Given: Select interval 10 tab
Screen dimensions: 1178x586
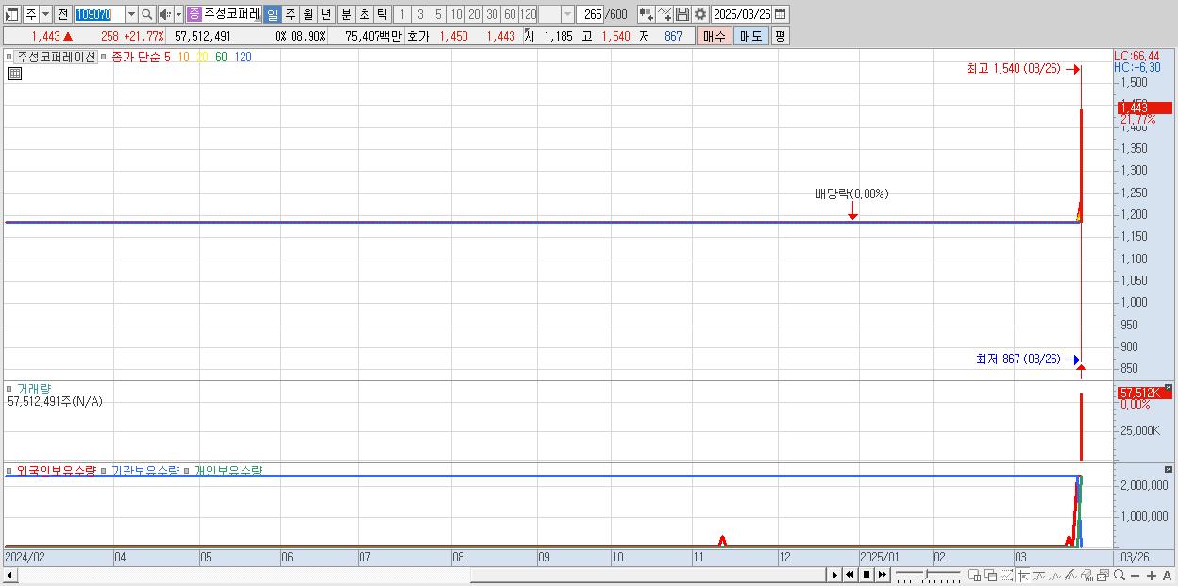Looking at the screenshot, I should coord(456,14).
